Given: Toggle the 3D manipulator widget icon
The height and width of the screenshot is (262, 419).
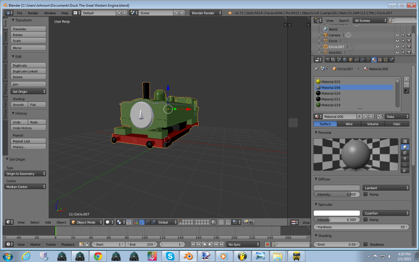Looking at the screenshot, I should (x=136, y=222).
